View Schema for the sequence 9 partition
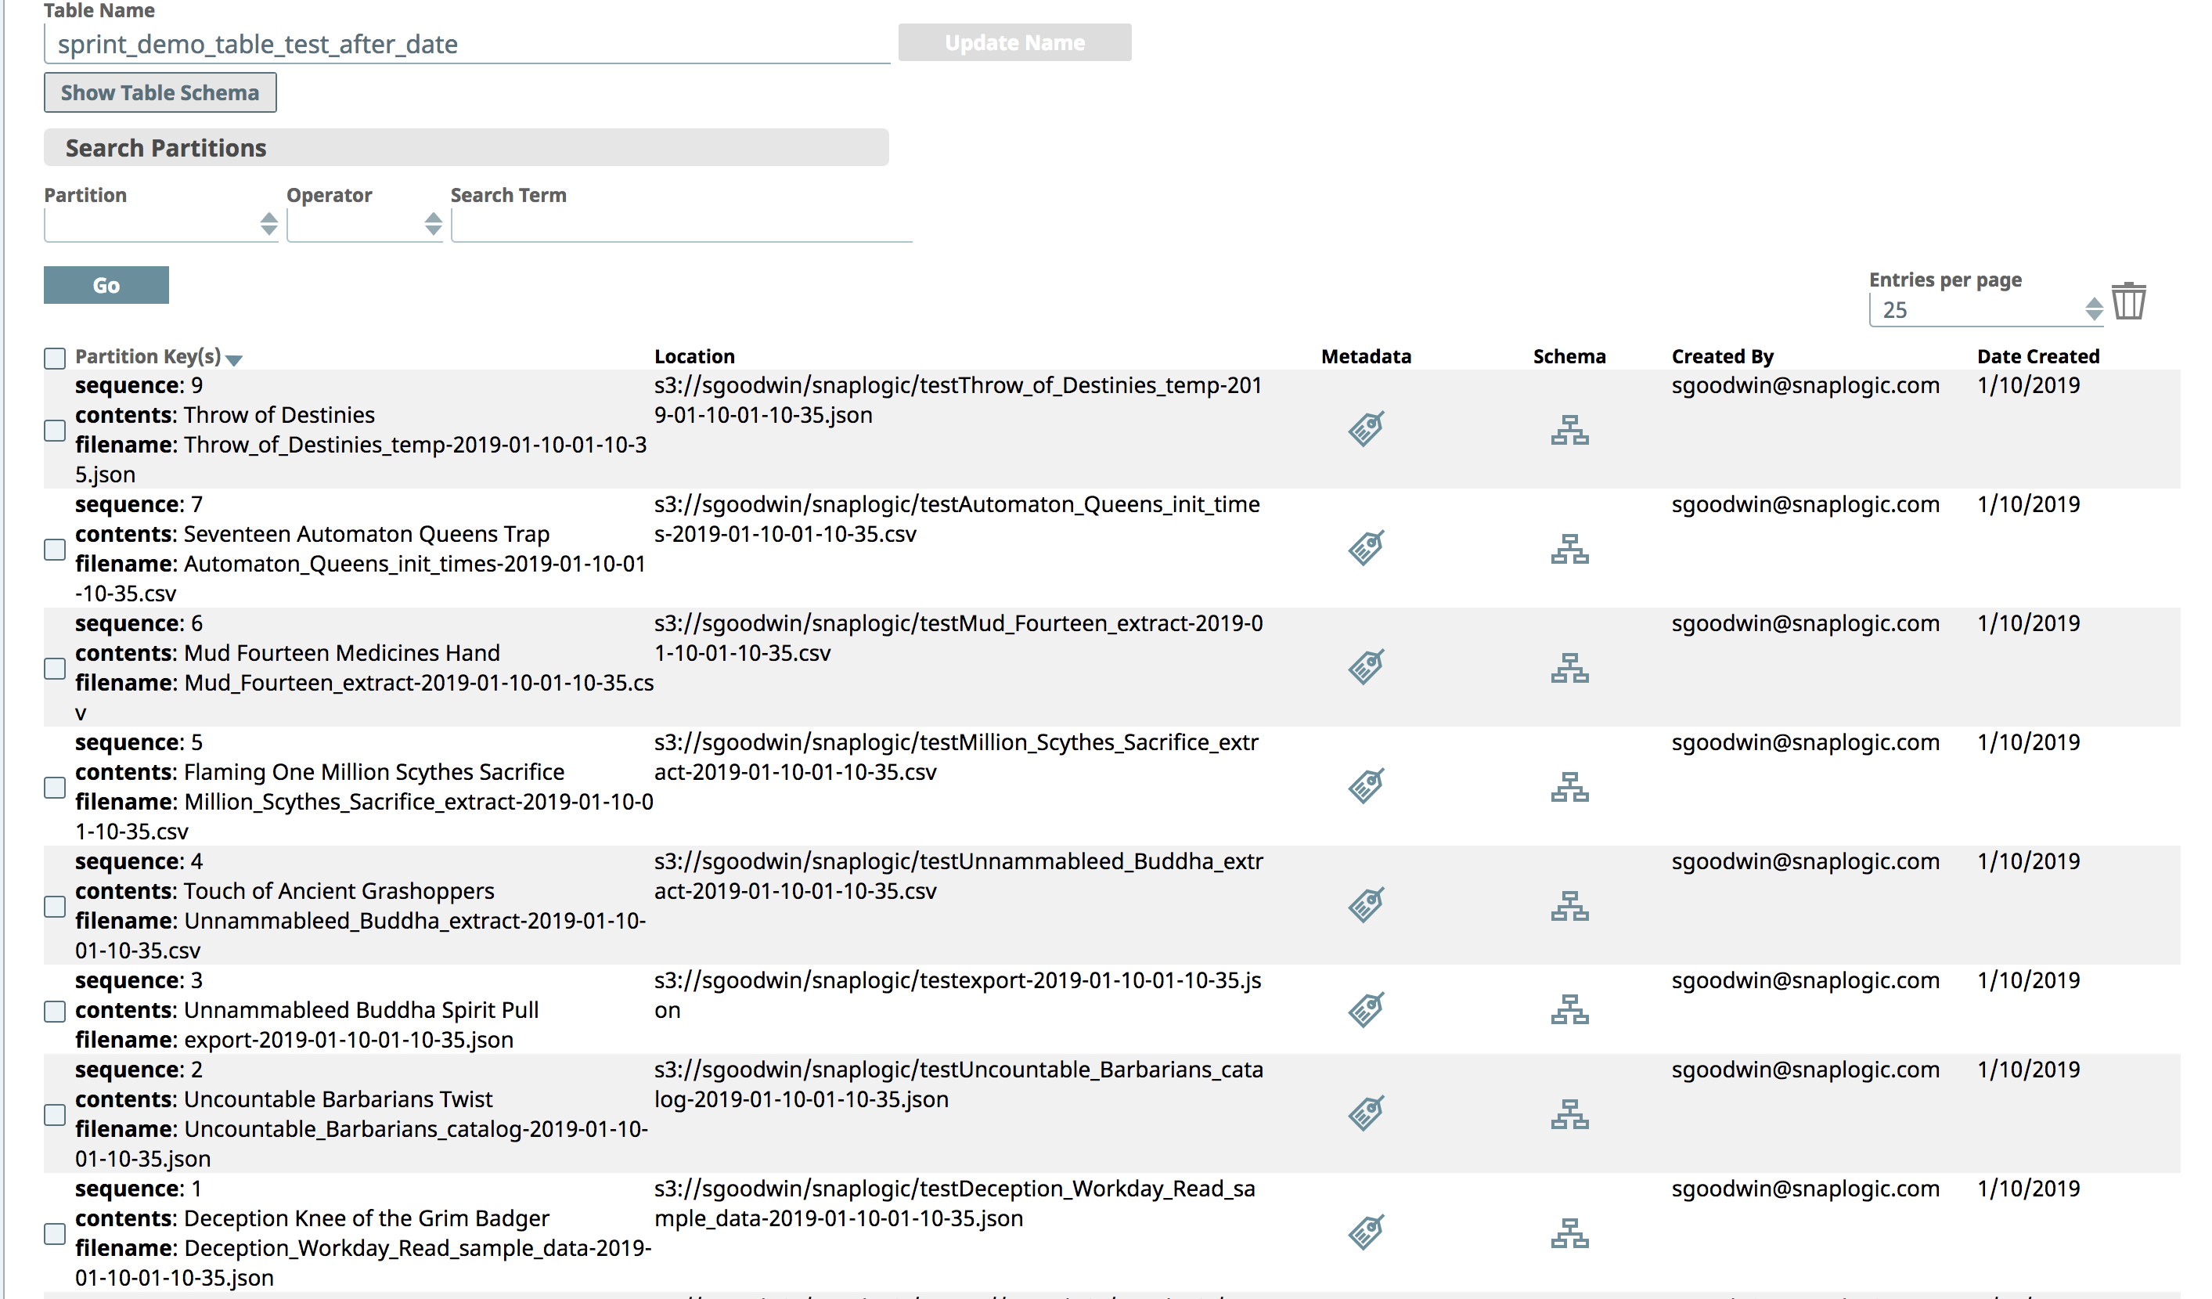Screen dimensions: 2212x1299 [x=1570, y=431]
